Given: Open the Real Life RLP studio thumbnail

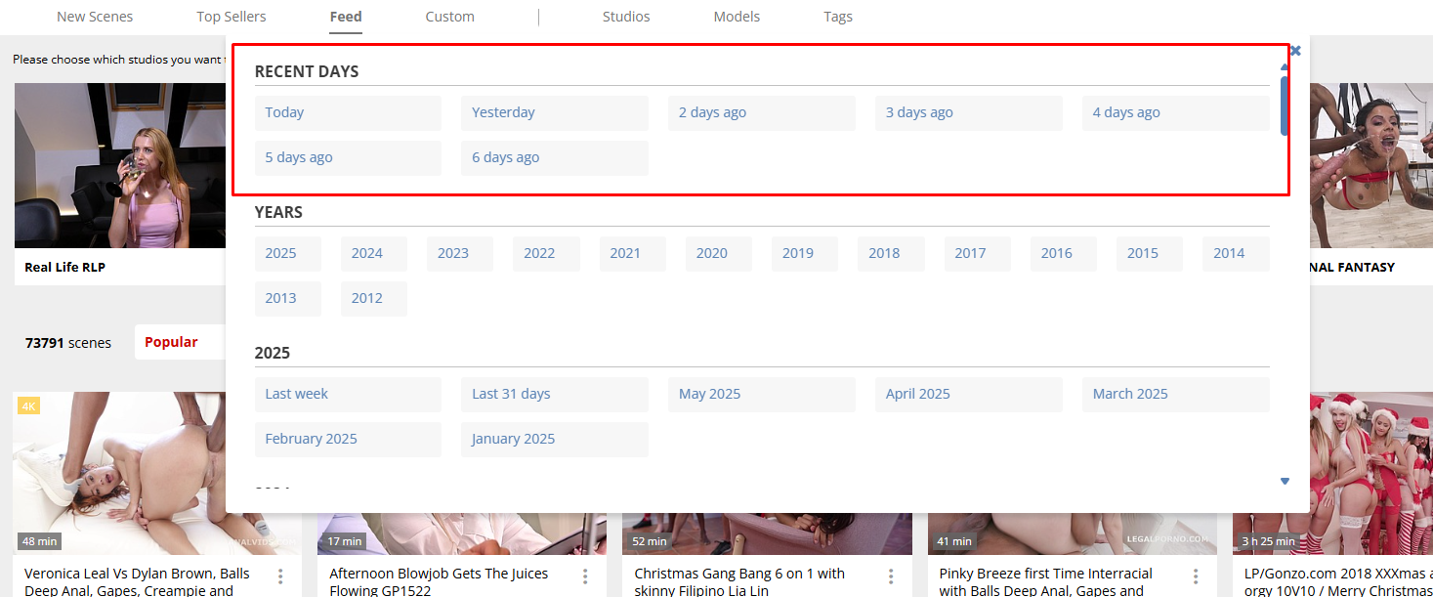Looking at the screenshot, I should (x=119, y=165).
